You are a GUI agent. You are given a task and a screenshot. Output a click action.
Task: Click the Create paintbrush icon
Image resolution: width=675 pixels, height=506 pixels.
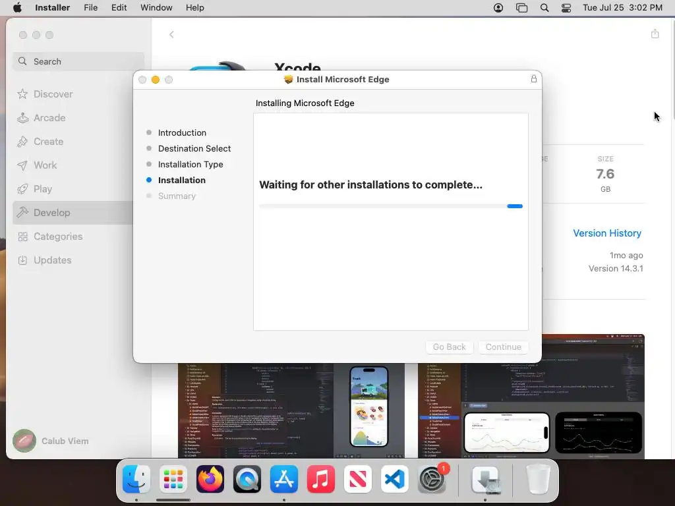pyautogui.click(x=22, y=142)
